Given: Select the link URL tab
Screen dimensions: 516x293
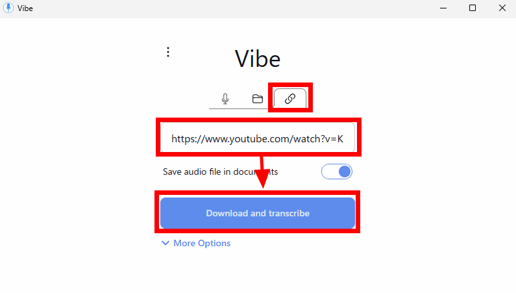Looking at the screenshot, I should (x=290, y=99).
